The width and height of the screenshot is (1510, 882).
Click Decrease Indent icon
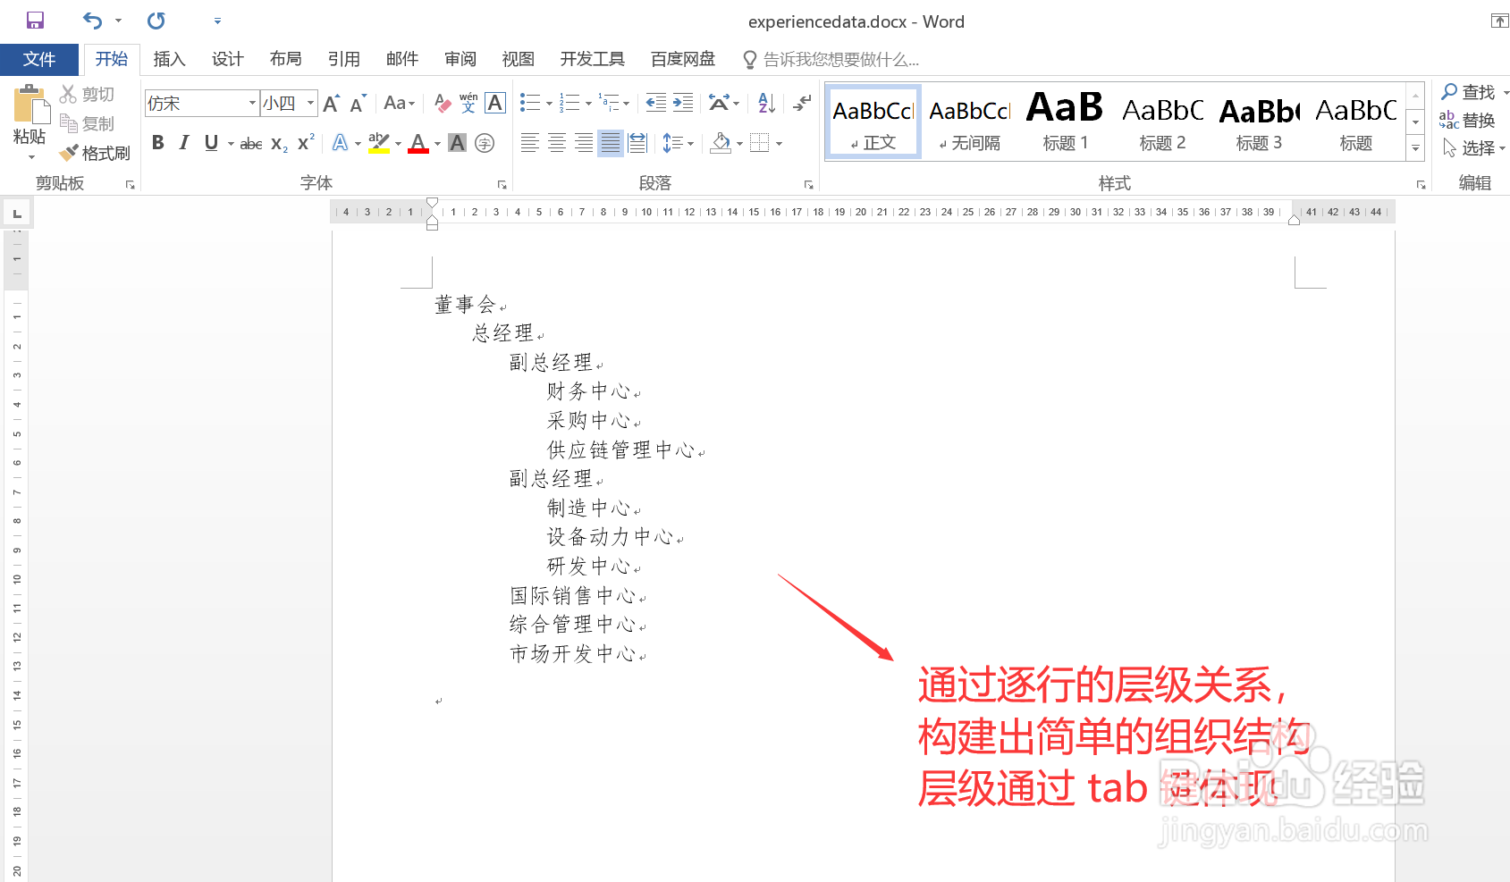tap(655, 103)
